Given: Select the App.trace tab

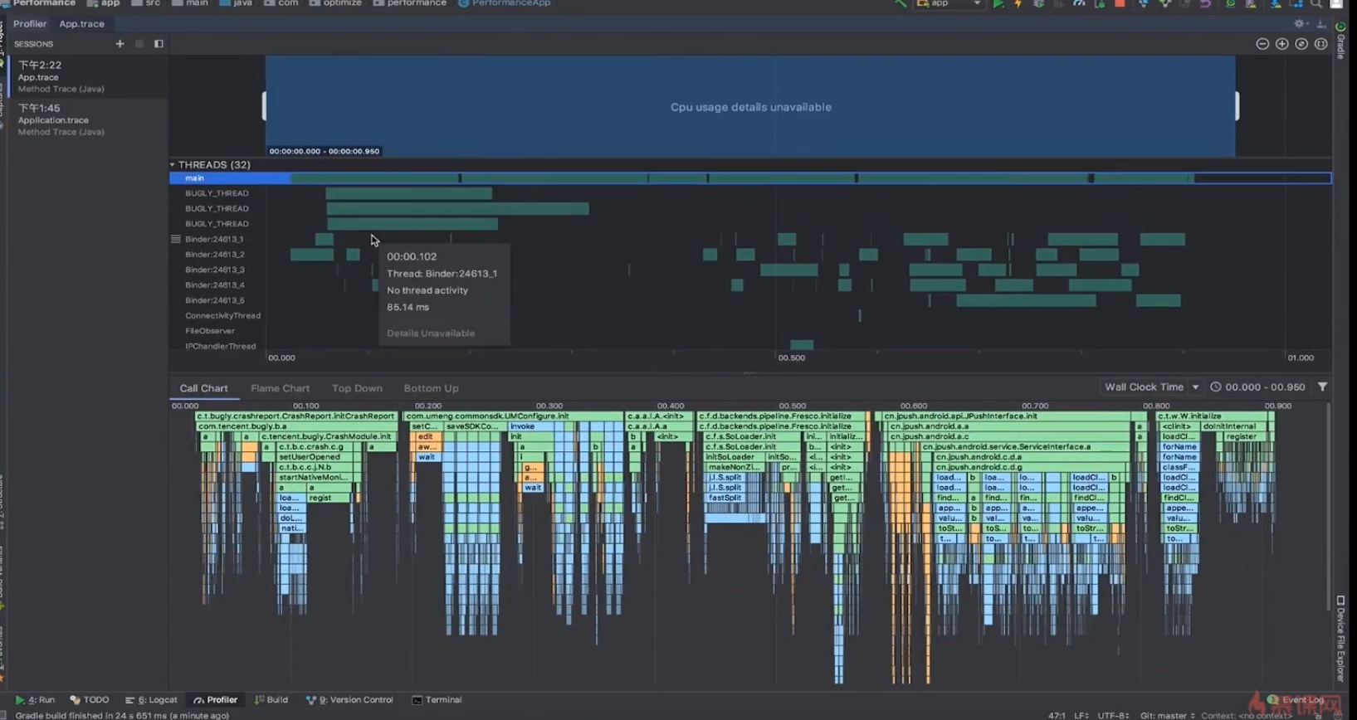Looking at the screenshot, I should coord(81,24).
